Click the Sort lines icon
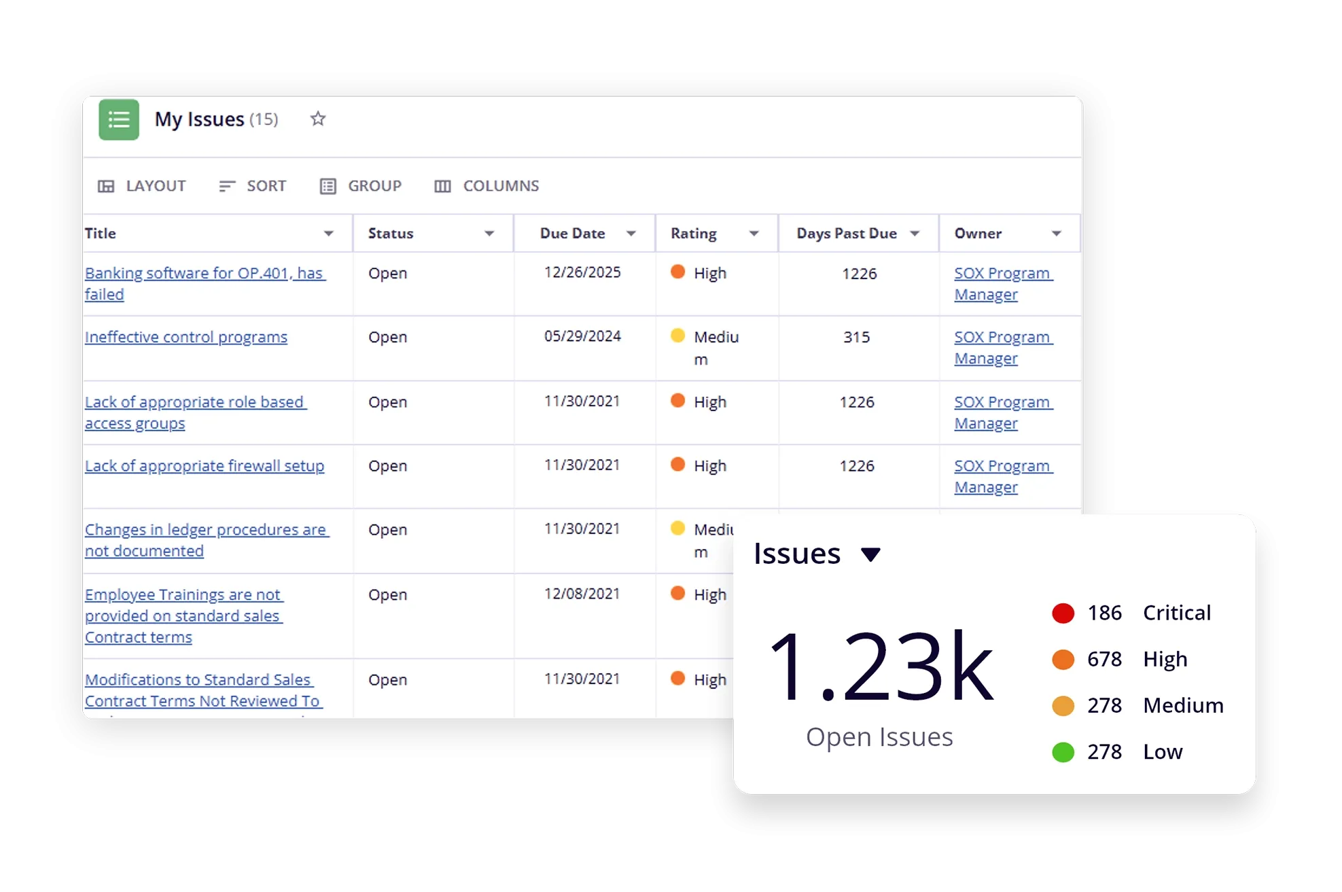This screenshot has height=892, width=1342. pyautogui.click(x=227, y=186)
